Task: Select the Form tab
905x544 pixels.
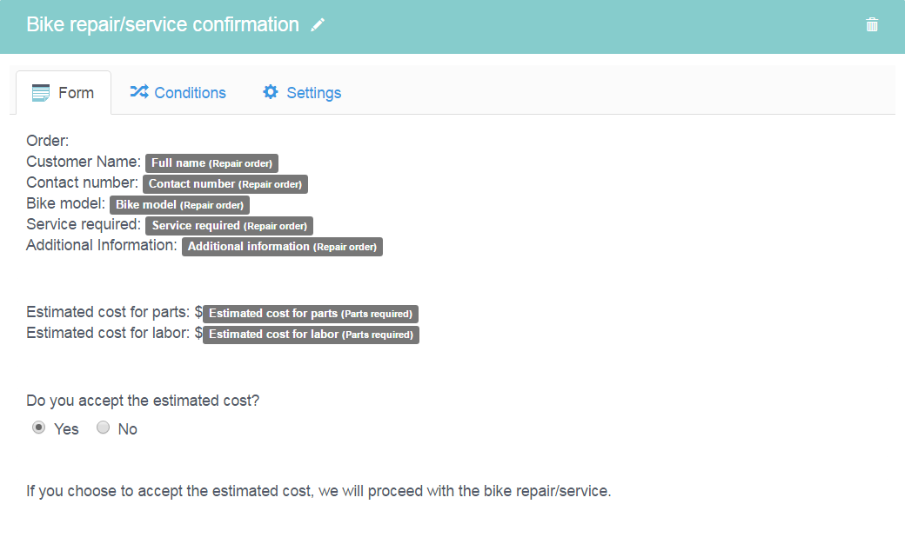Action: click(x=64, y=93)
